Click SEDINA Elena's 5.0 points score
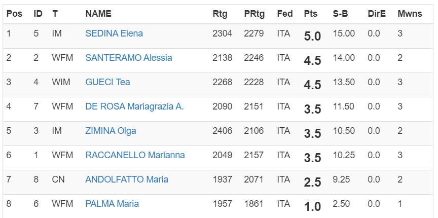The image size is (438, 218). click(x=312, y=36)
